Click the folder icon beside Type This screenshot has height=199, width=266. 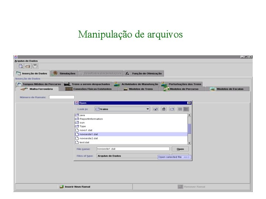(77, 126)
